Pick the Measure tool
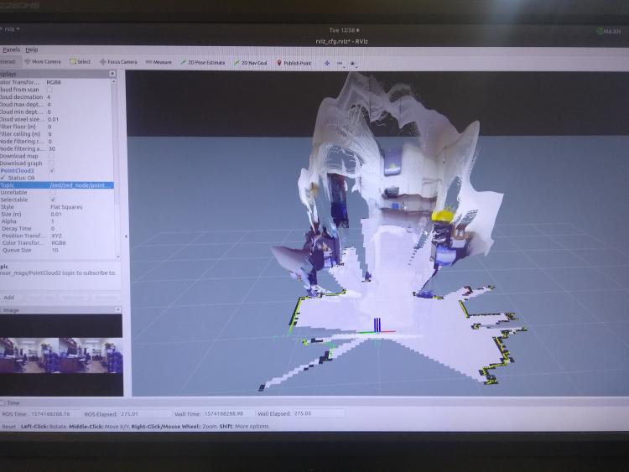The image size is (629, 472). 159,62
